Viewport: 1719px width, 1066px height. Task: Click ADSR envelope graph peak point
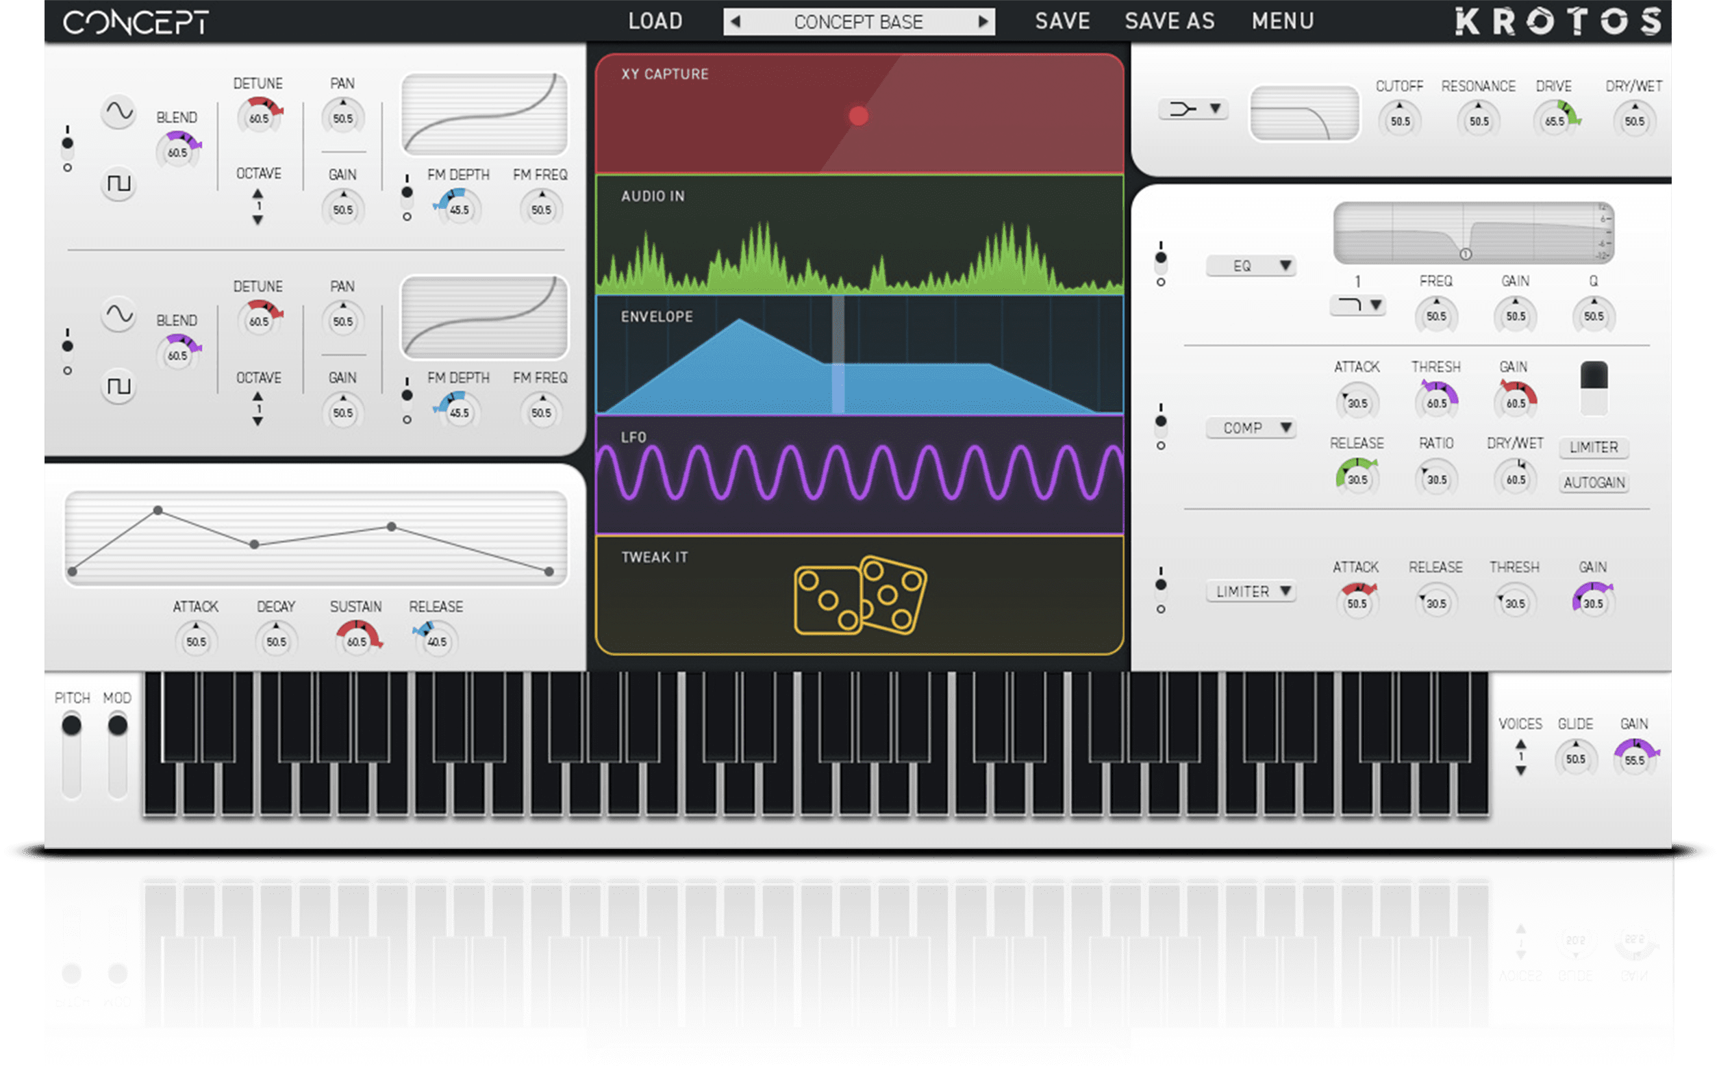tap(158, 510)
